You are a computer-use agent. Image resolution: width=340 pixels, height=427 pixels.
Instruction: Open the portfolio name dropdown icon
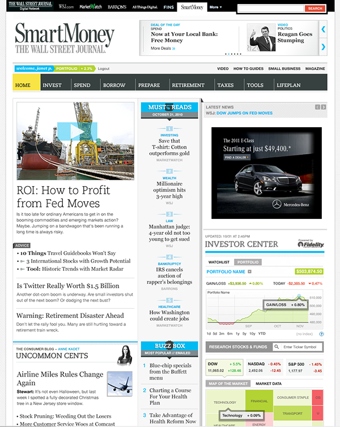tap(249, 271)
